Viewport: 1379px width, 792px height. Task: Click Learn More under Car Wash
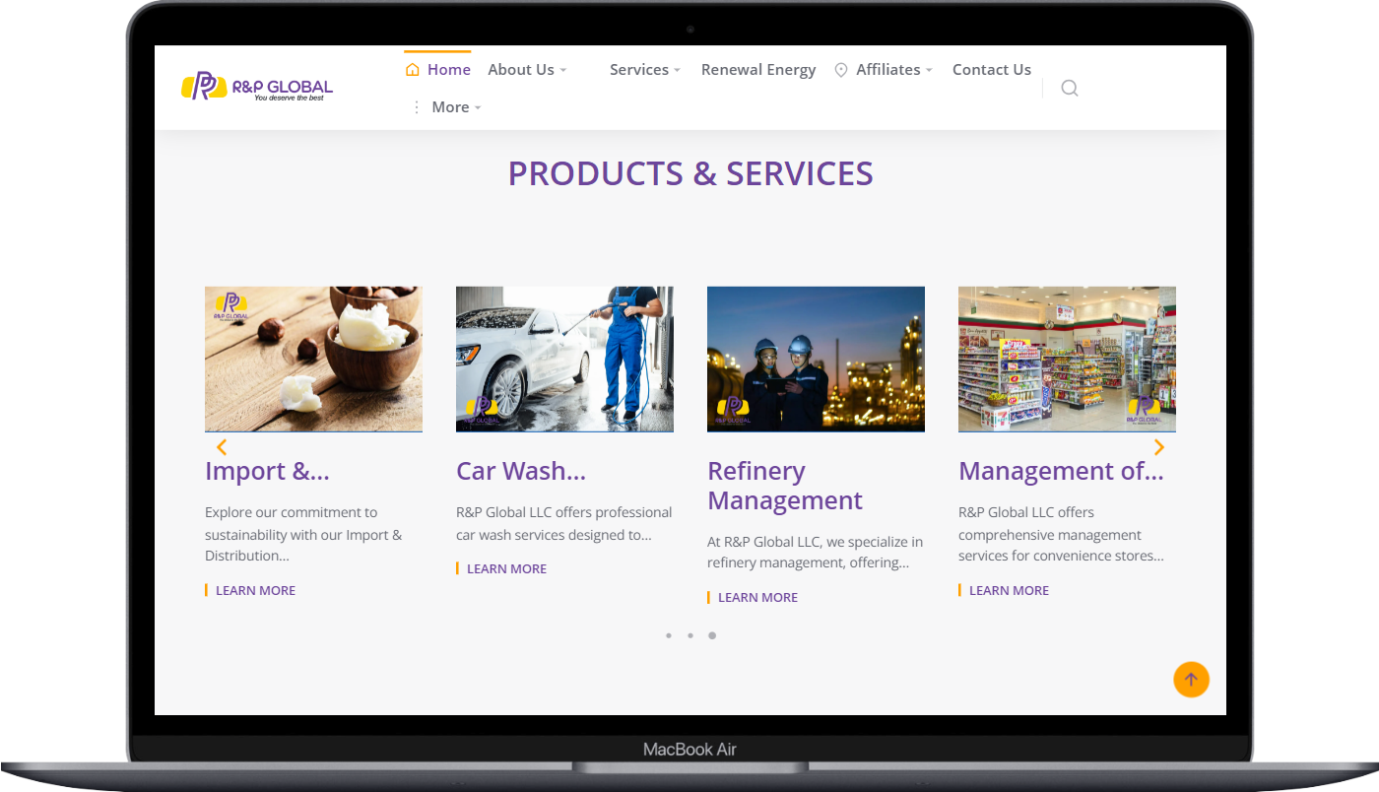[506, 568]
